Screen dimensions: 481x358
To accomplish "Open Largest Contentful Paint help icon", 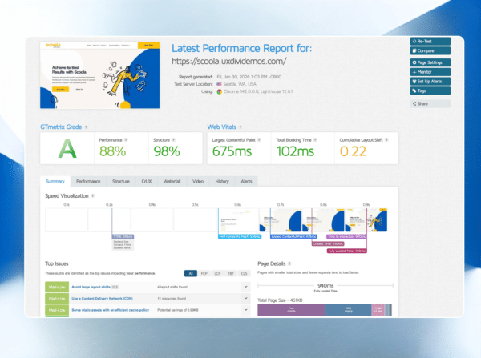I will point(259,140).
